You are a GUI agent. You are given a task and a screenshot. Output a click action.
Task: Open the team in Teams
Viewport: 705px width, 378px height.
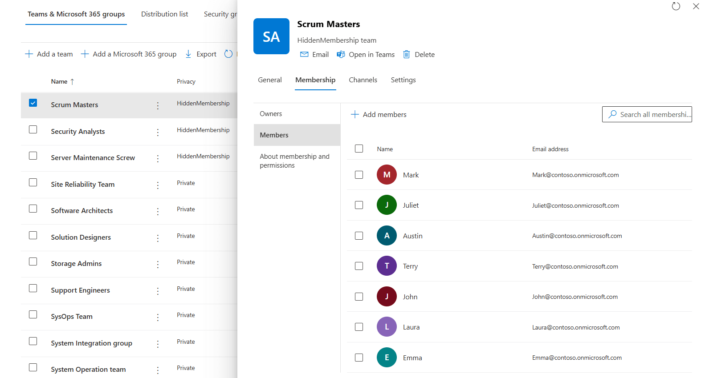click(x=366, y=54)
